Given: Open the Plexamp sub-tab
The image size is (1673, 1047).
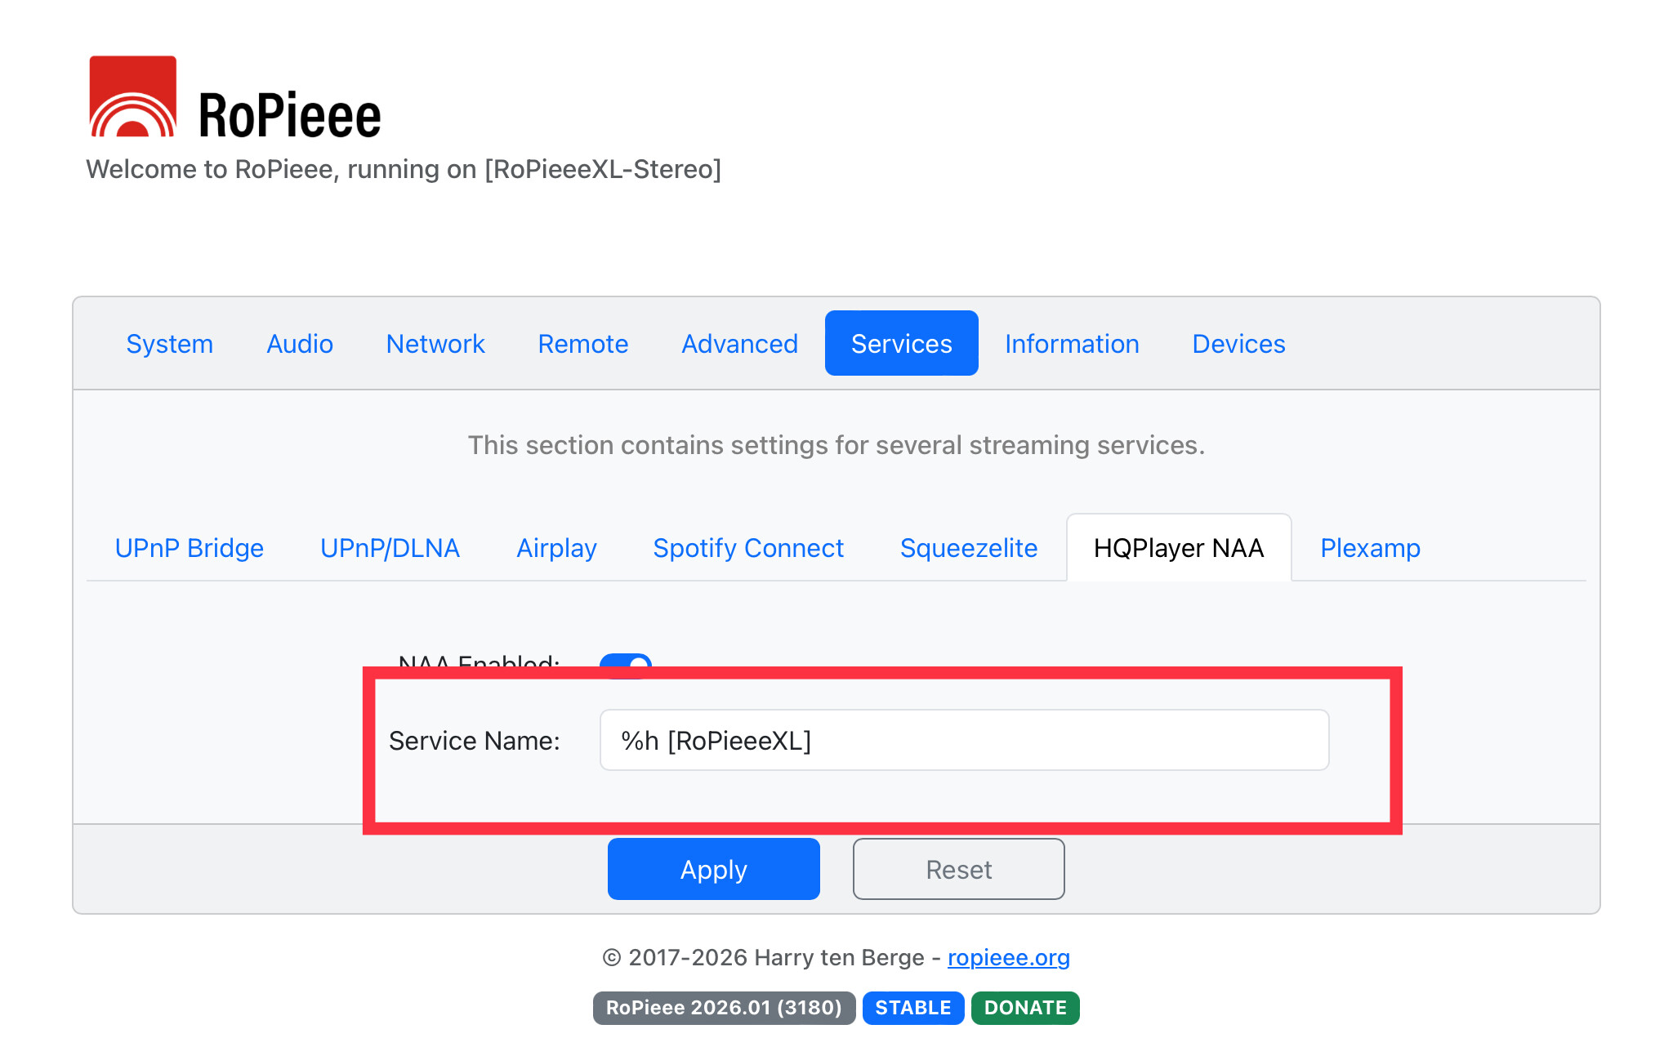Looking at the screenshot, I should (1370, 548).
